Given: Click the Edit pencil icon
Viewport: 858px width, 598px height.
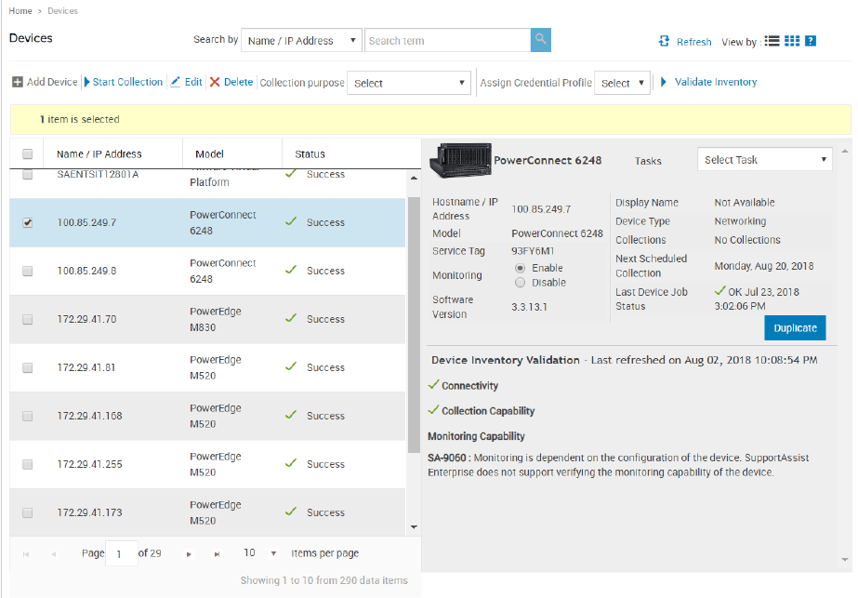Looking at the screenshot, I should click(x=175, y=82).
